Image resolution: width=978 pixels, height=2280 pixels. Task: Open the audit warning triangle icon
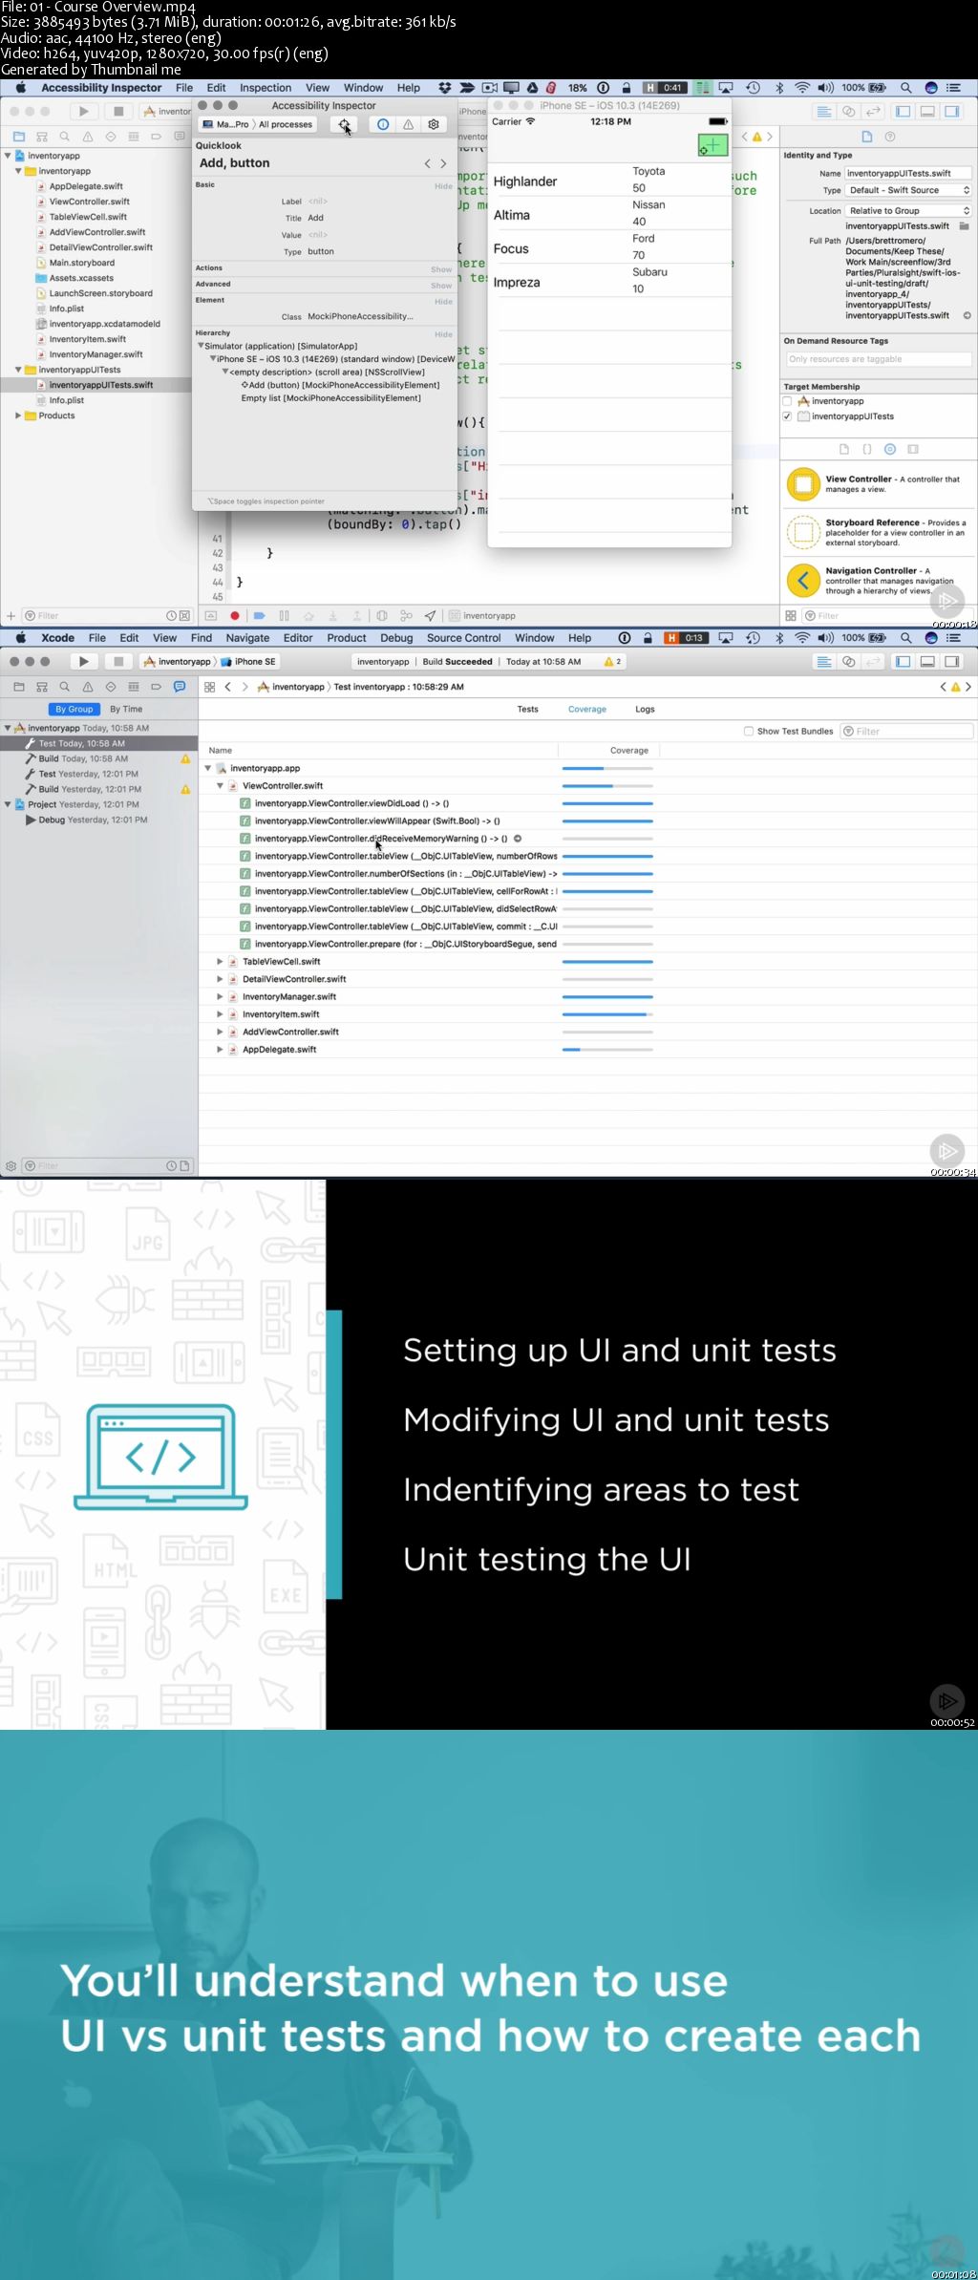pos(408,124)
